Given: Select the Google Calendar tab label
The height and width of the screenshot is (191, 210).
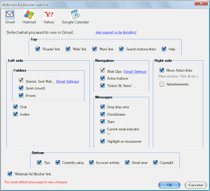Looking at the screenshot, I should click(76, 22).
